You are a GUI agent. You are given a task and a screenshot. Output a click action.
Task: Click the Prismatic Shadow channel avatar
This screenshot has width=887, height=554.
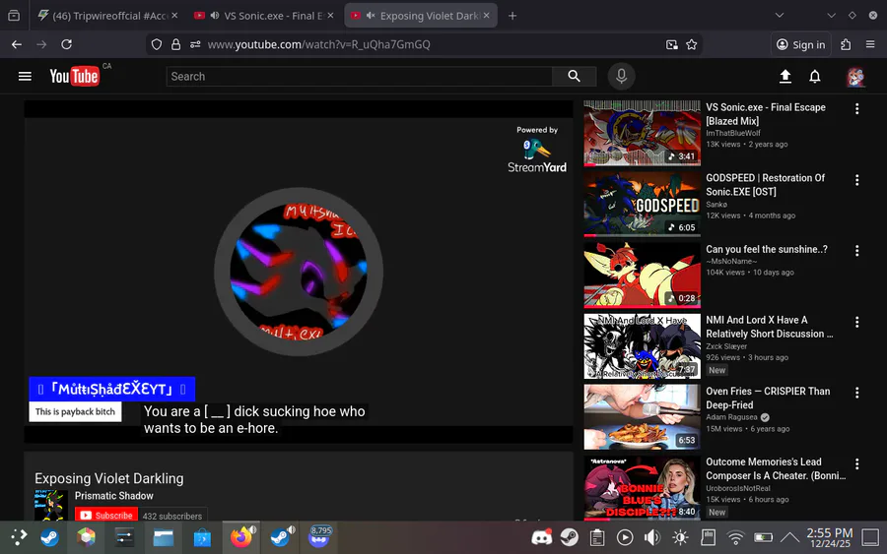coord(51,506)
